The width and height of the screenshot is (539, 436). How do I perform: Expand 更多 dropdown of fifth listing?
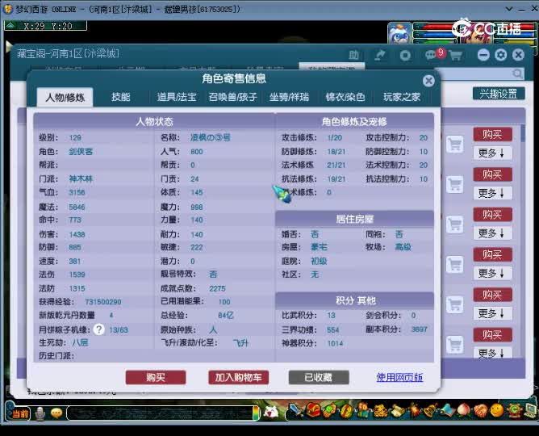point(492,313)
